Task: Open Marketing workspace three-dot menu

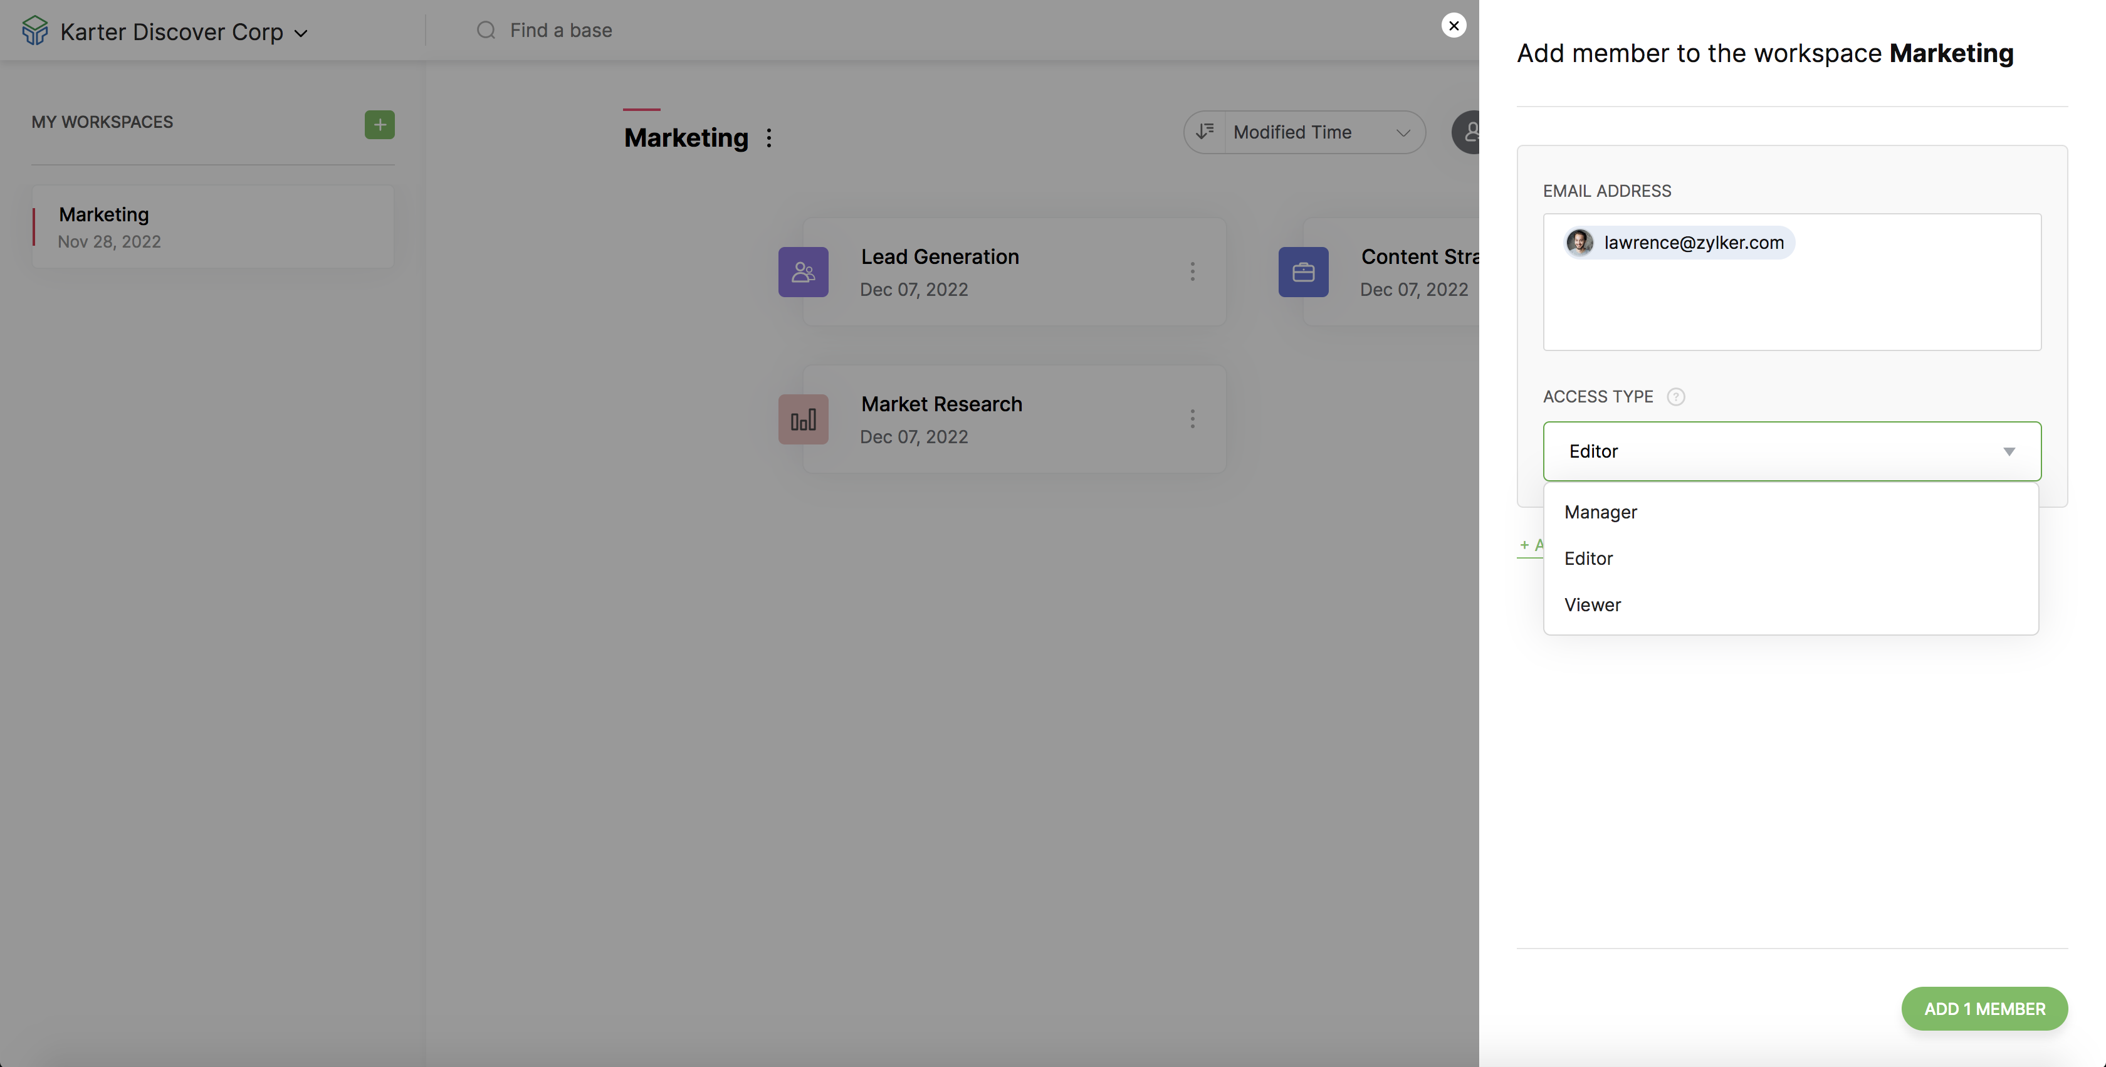Action: coord(768,137)
